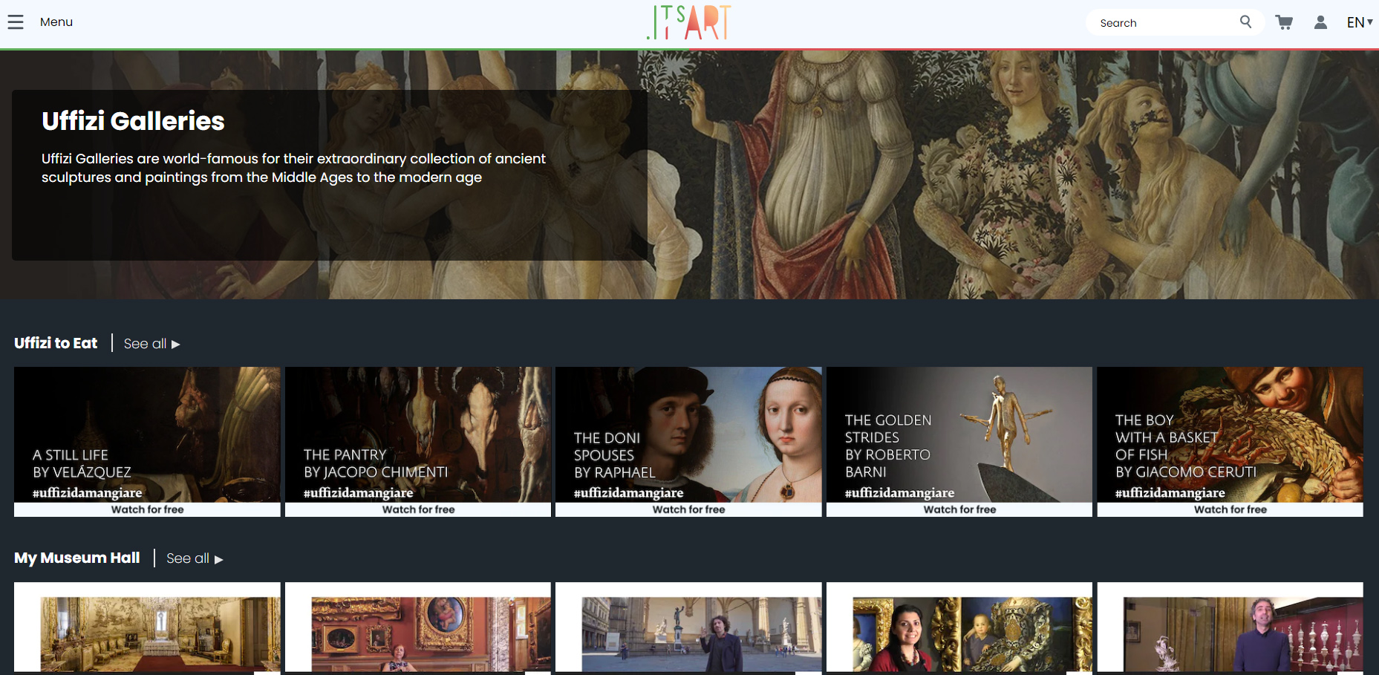Screen dimensions: 1379x675
Task: Expand the EN language dropdown
Action: [x=1360, y=22]
